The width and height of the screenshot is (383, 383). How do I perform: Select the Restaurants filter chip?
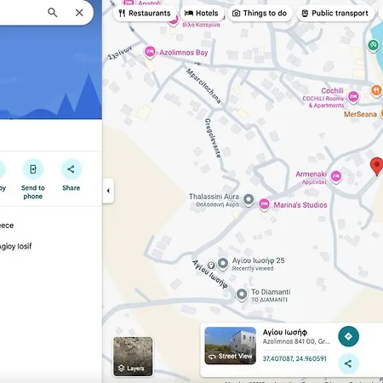pyautogui.click(x=145, y=14)
